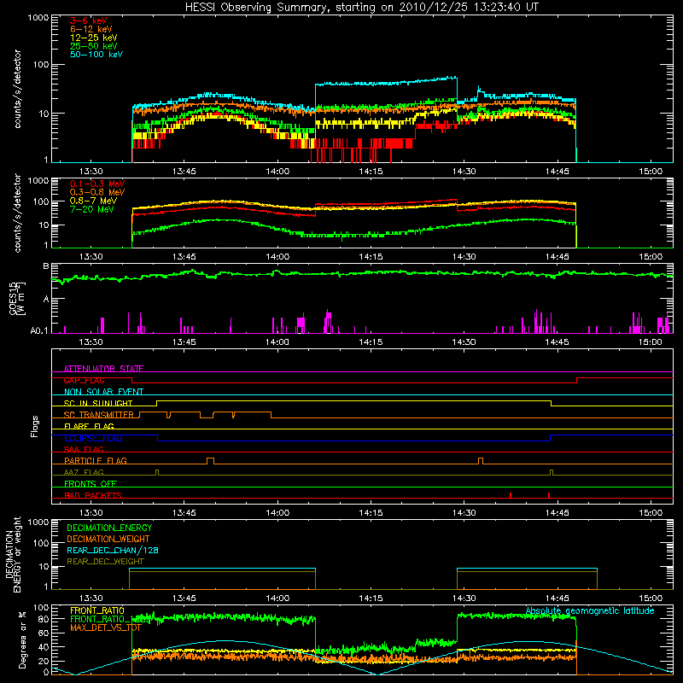Image resolution: width=683 pixels, height=683 pixels.
Task: Pick the cyan 50-100 keV legend label
Action: pyautogui.click(x=96, y=54)
